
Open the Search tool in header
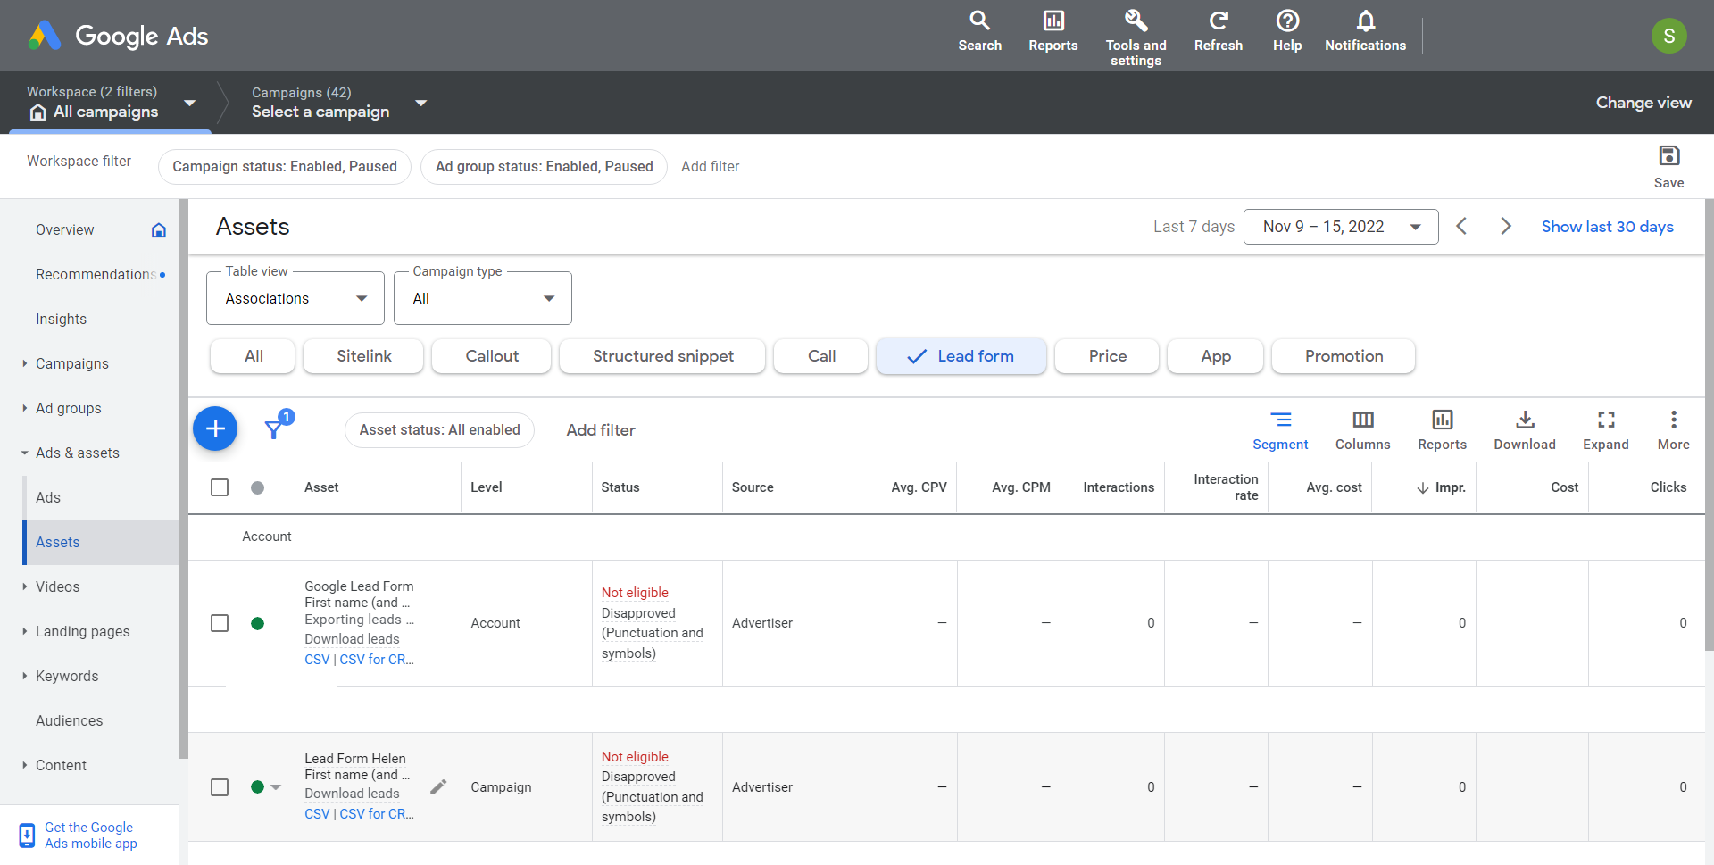979,32
